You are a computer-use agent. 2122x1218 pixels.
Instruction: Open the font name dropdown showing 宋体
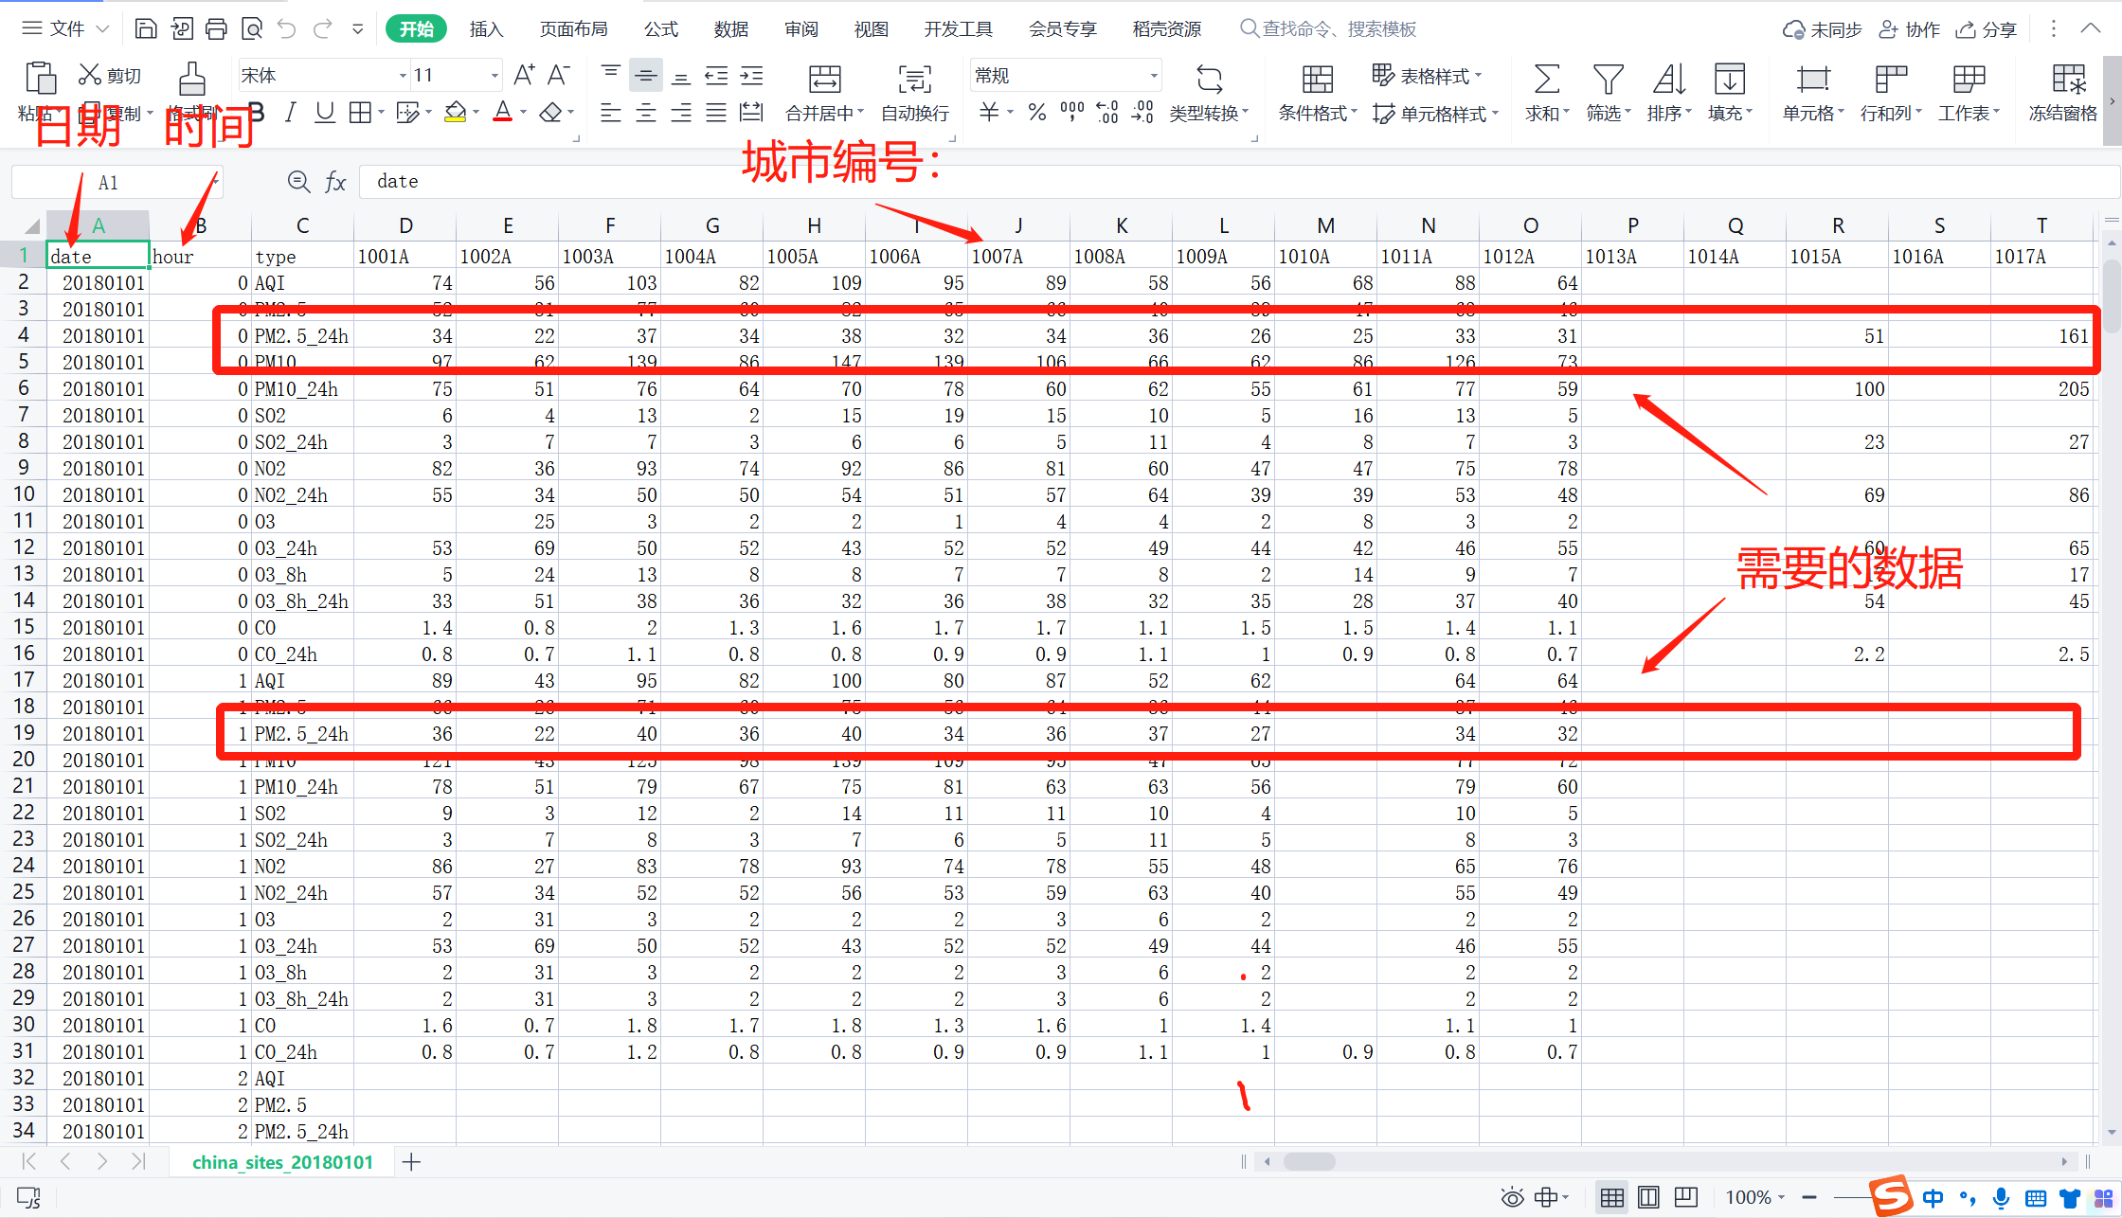[404, 76]
